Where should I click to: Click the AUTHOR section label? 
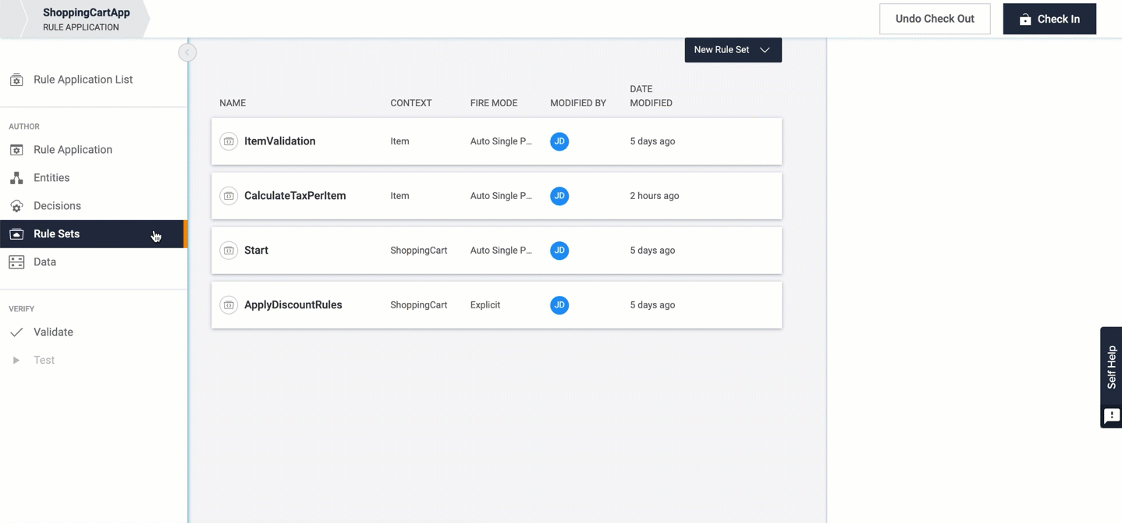[x=24, y=126]
